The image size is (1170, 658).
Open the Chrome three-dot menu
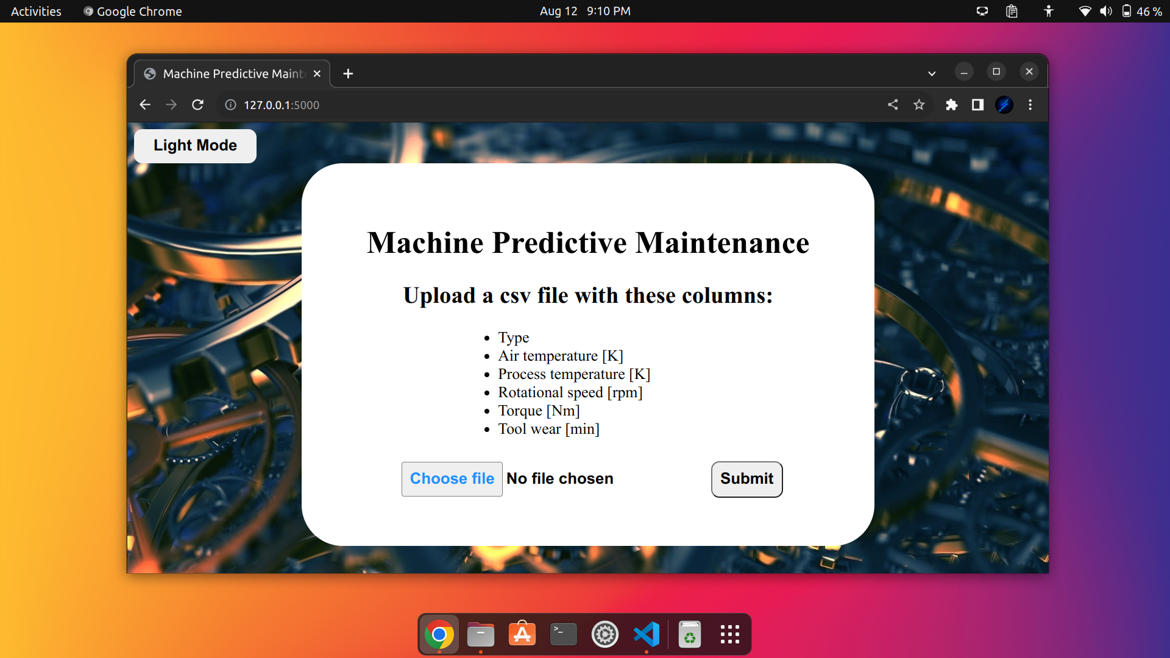coord(1030,105)
